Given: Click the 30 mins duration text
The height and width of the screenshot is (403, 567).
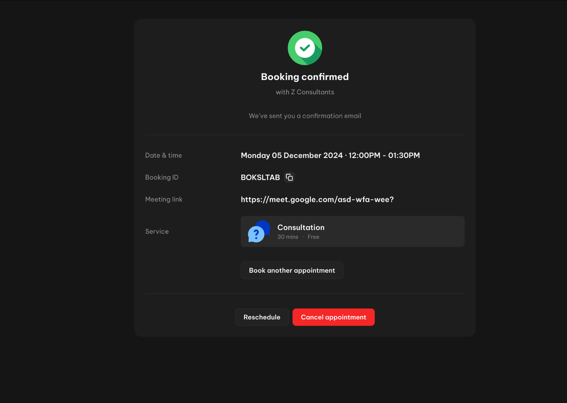Looking at the screenshot, I should click(288, 237).
